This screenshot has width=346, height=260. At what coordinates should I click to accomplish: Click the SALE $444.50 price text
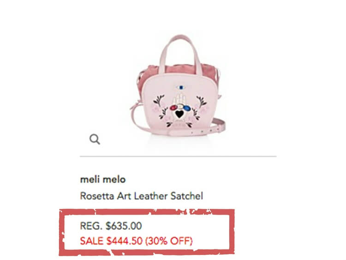[111, 241]
